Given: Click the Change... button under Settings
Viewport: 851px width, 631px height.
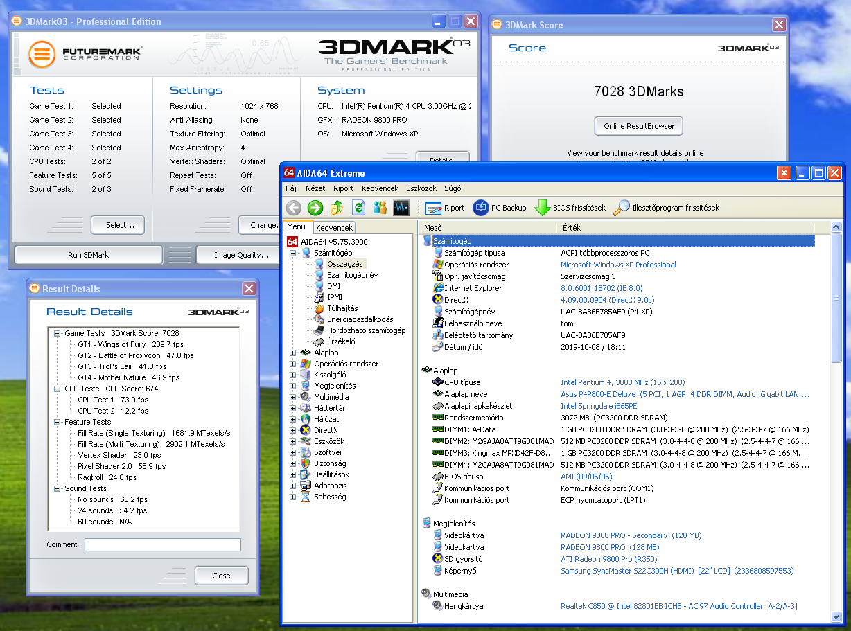Looking at the screenshot, I should coord(261,225).
